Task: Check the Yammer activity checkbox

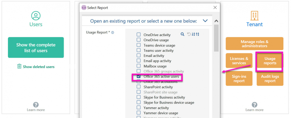Action: tap(138, 108)
